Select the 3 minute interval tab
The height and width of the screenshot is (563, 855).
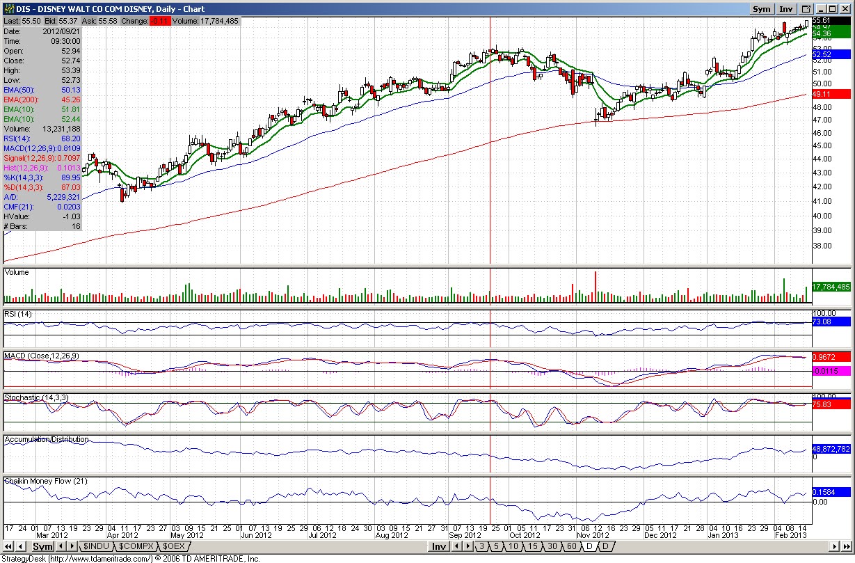click(481, 546)
